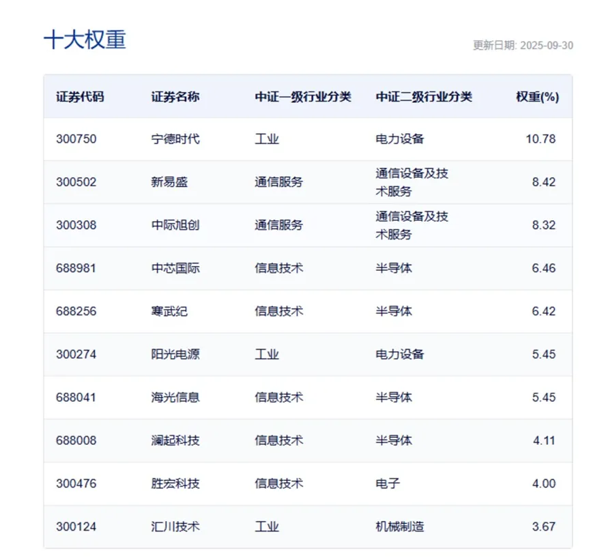Click 通信服务 in the 中际旭创 row

coord(279,225)
